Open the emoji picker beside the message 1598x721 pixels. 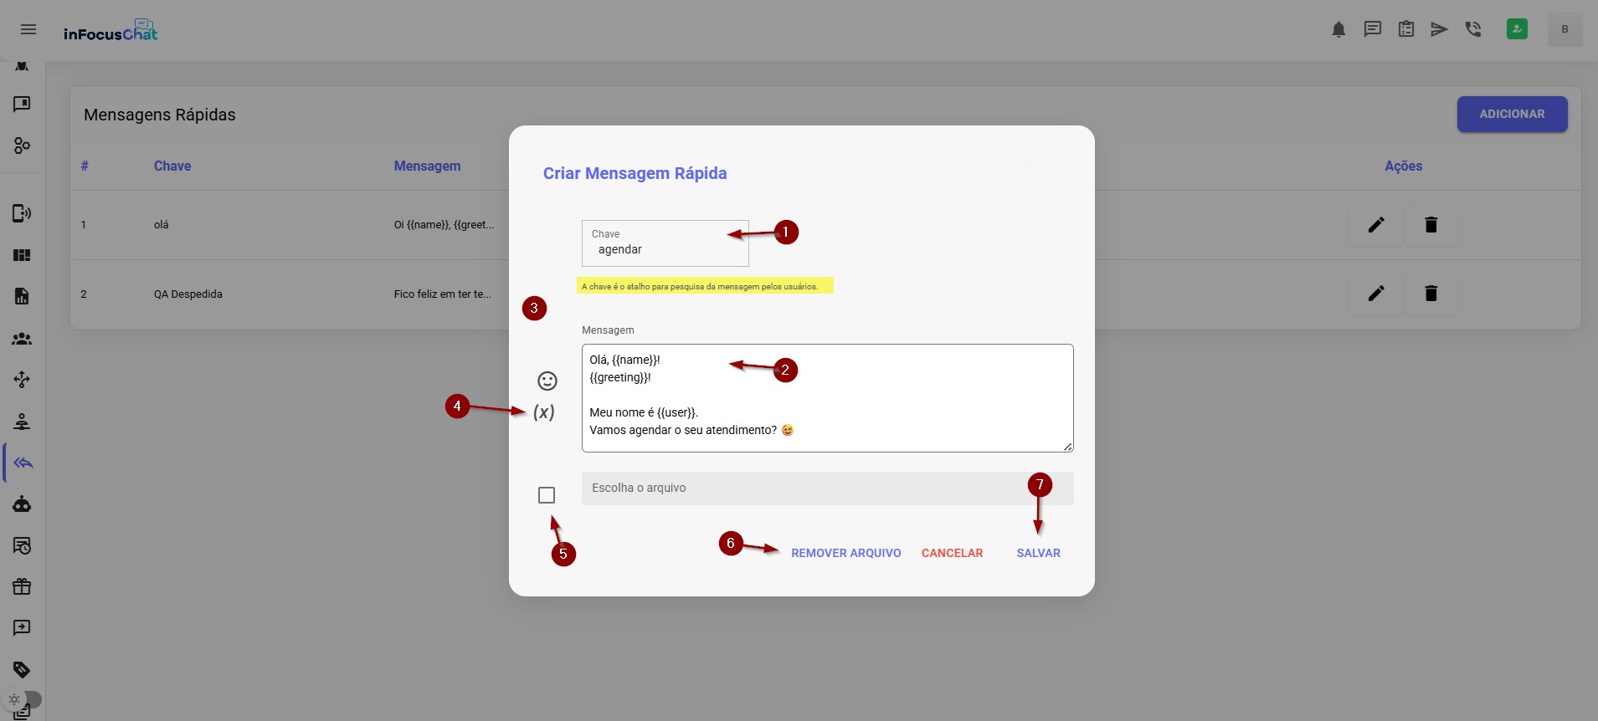(547, 381)
